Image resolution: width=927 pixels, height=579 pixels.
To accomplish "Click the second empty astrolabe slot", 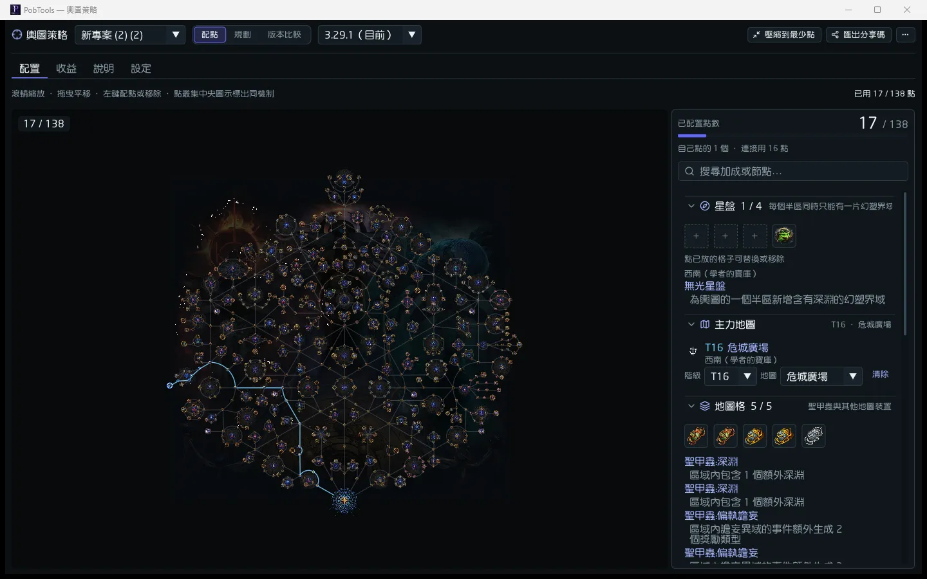I will (x=726, y=236).
